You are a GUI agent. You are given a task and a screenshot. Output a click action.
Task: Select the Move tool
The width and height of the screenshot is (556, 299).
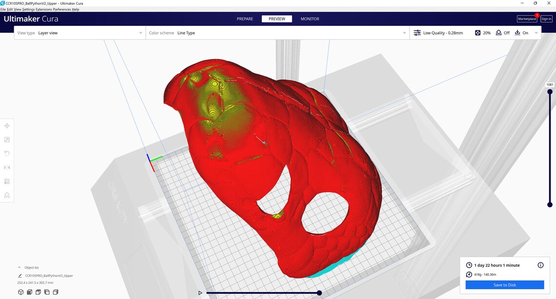(x=7, y=125)
